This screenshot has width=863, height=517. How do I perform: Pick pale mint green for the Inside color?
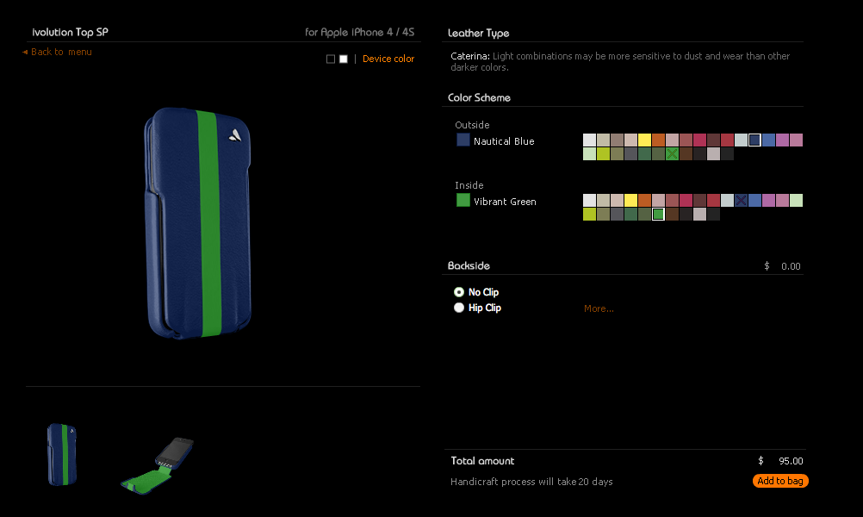pyautogui.click(x=796, y=200)
